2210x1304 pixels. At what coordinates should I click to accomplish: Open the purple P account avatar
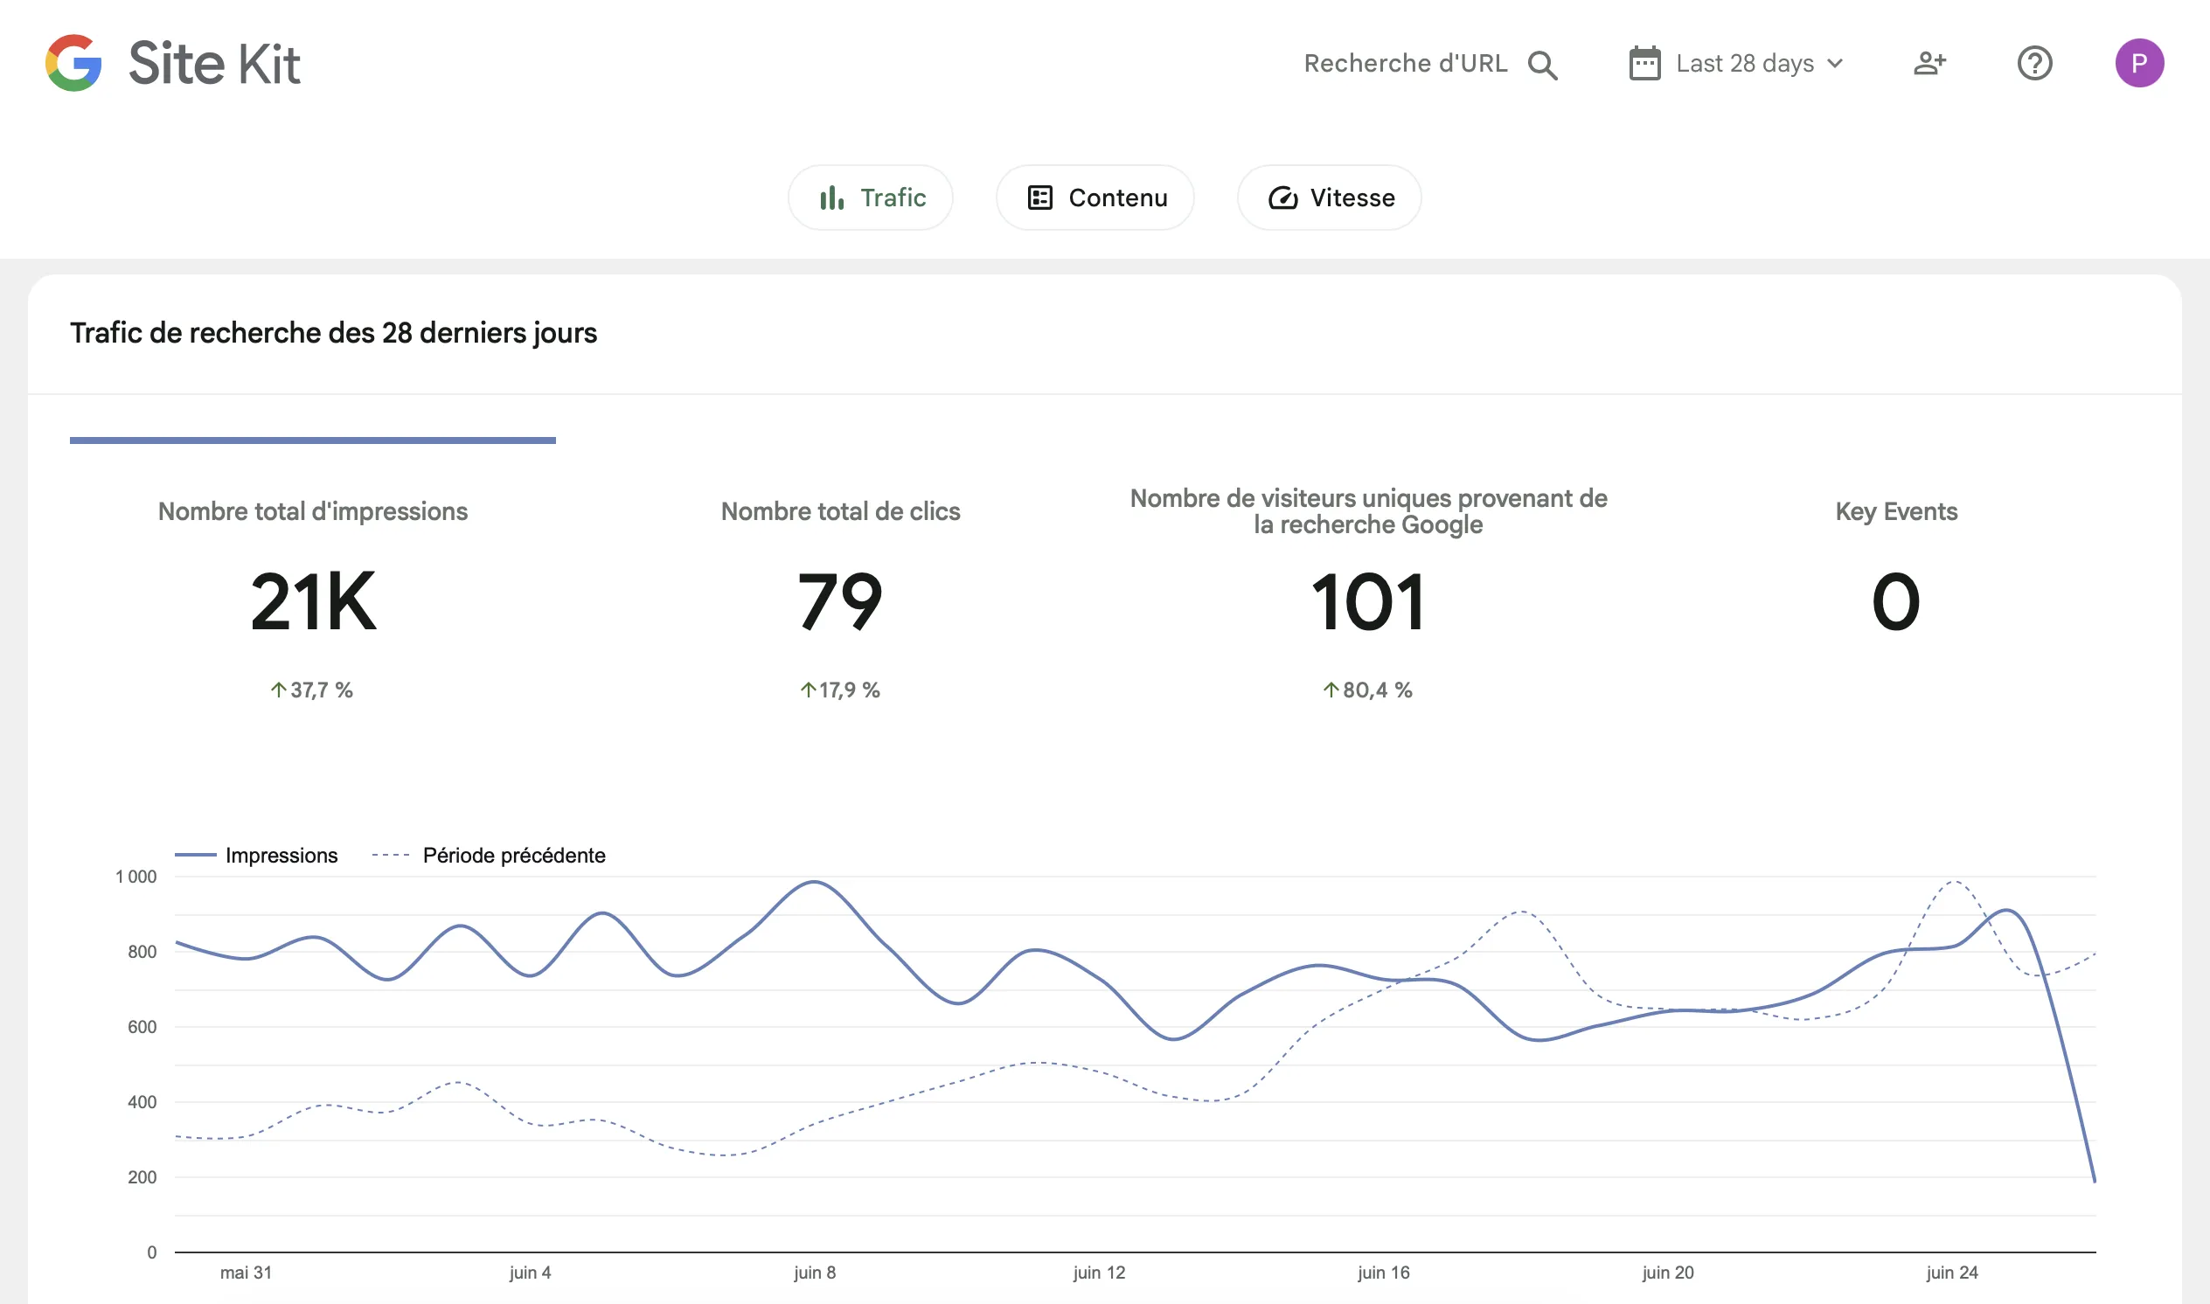click(x=2139, y=63)
